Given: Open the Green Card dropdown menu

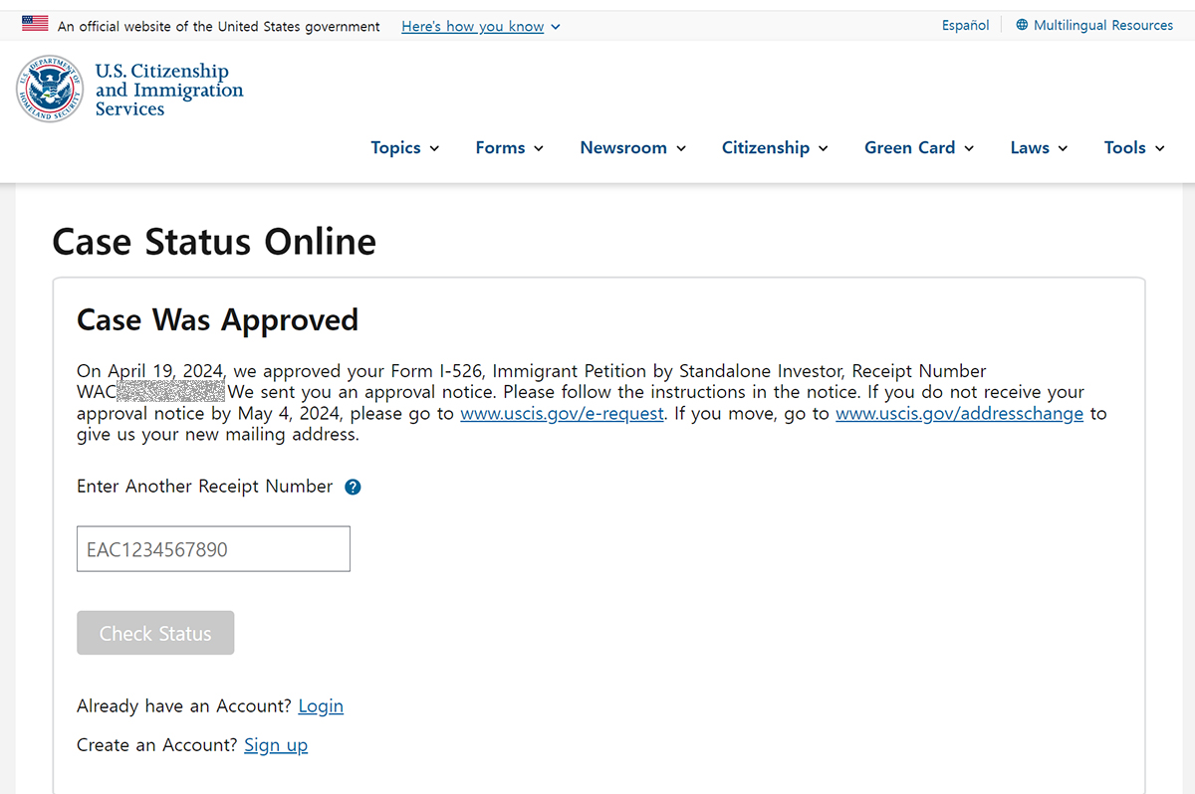Looking at the screenshot, I should coord(919,147).
